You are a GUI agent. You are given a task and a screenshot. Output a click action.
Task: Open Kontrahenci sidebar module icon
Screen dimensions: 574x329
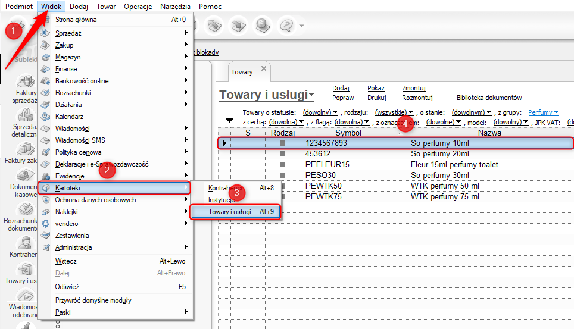point(26,243)
